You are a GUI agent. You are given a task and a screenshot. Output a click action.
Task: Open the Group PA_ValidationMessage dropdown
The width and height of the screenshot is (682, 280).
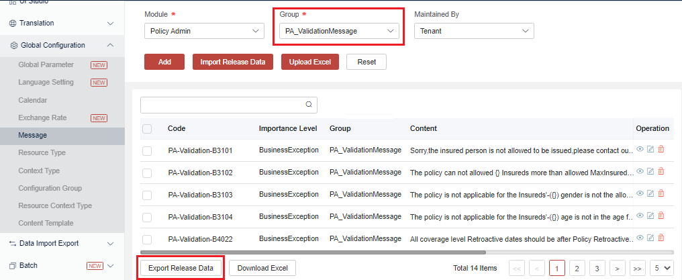tap(338, 31)
